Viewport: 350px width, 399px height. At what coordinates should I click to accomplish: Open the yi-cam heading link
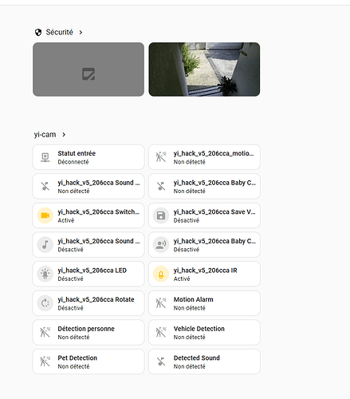pyautogui.click(x=45, y=135)
